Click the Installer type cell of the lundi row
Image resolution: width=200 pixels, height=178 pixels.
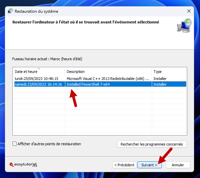coord(160,79)
